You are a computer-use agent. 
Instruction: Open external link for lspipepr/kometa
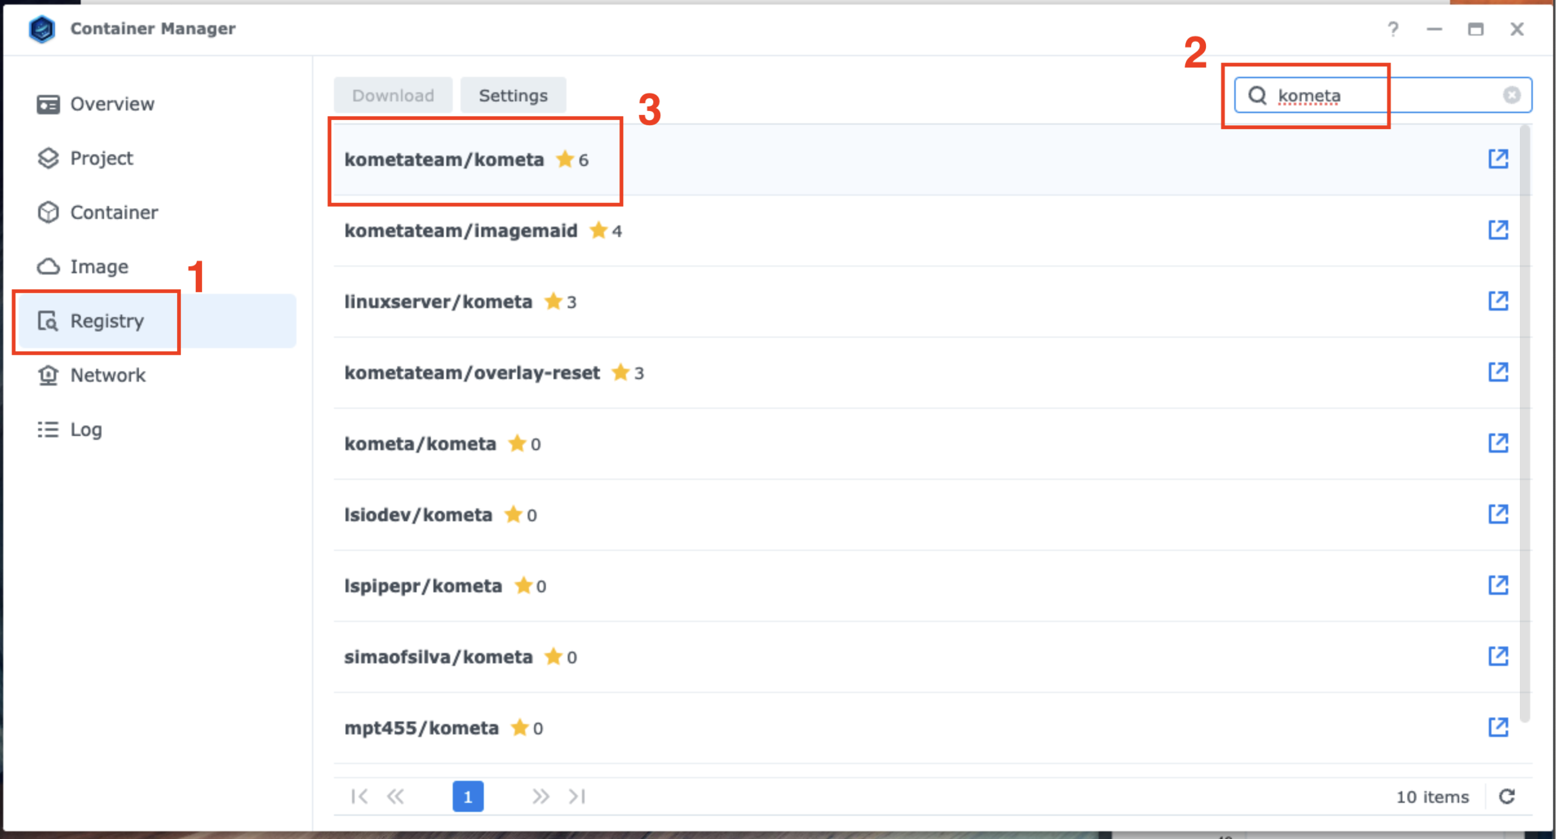coord(1498,585)
